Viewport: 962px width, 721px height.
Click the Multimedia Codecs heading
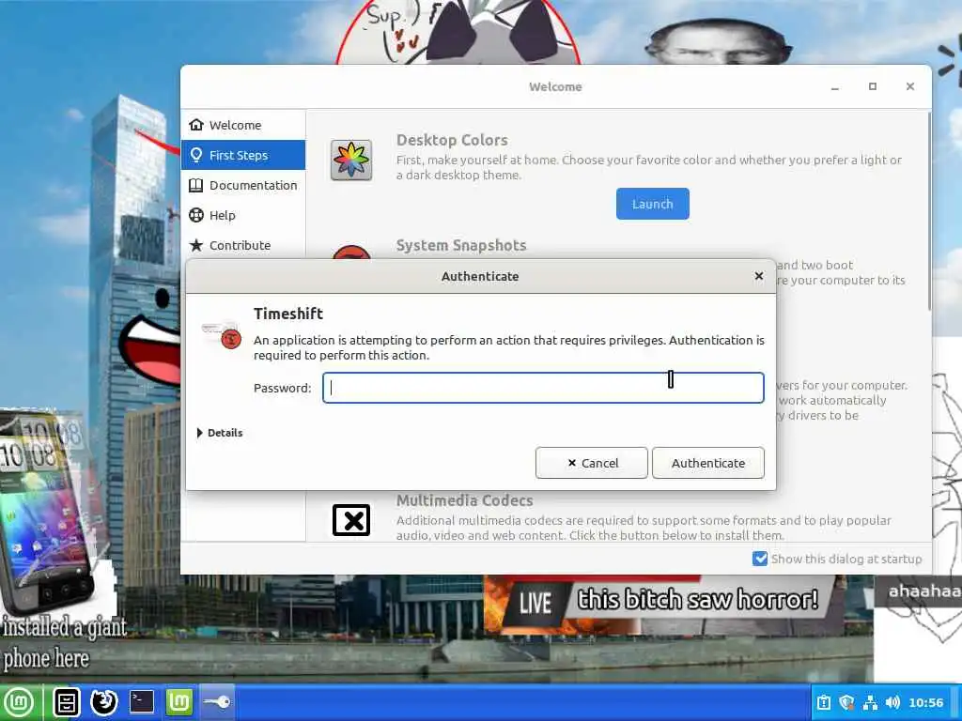[464, 500]
